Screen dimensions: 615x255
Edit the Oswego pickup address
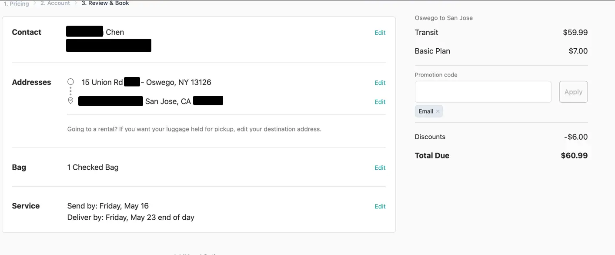(x=380, y=83)
